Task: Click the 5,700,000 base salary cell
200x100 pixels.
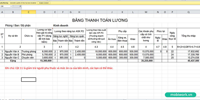Action: pyautogui.click(x=44, y=55)
